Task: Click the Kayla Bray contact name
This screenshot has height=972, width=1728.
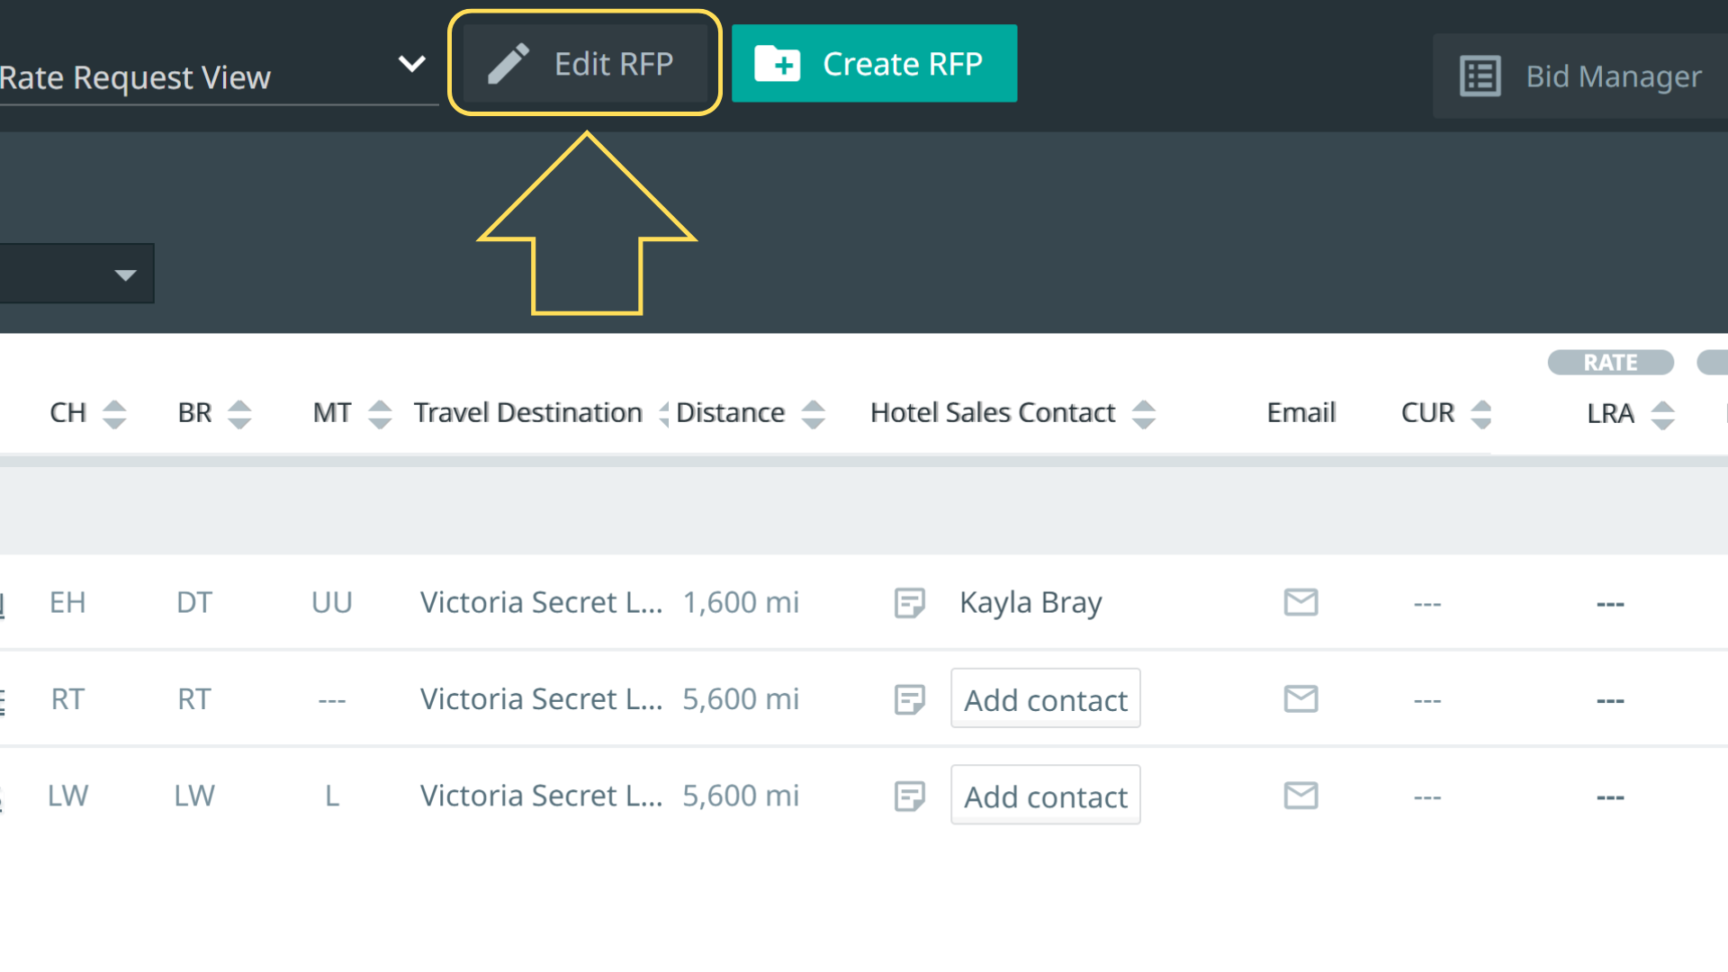Action: click(x=1030, y=602)
